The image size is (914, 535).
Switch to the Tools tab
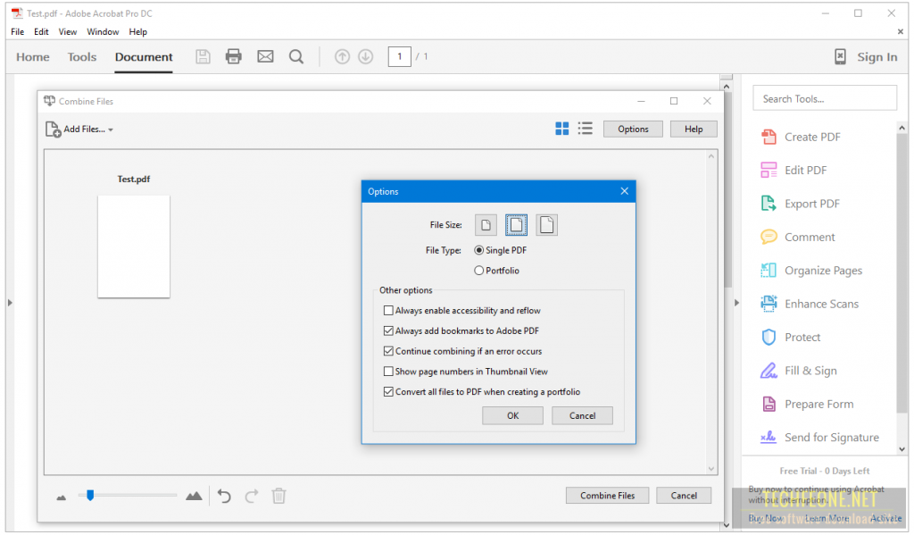coord(81,56)
